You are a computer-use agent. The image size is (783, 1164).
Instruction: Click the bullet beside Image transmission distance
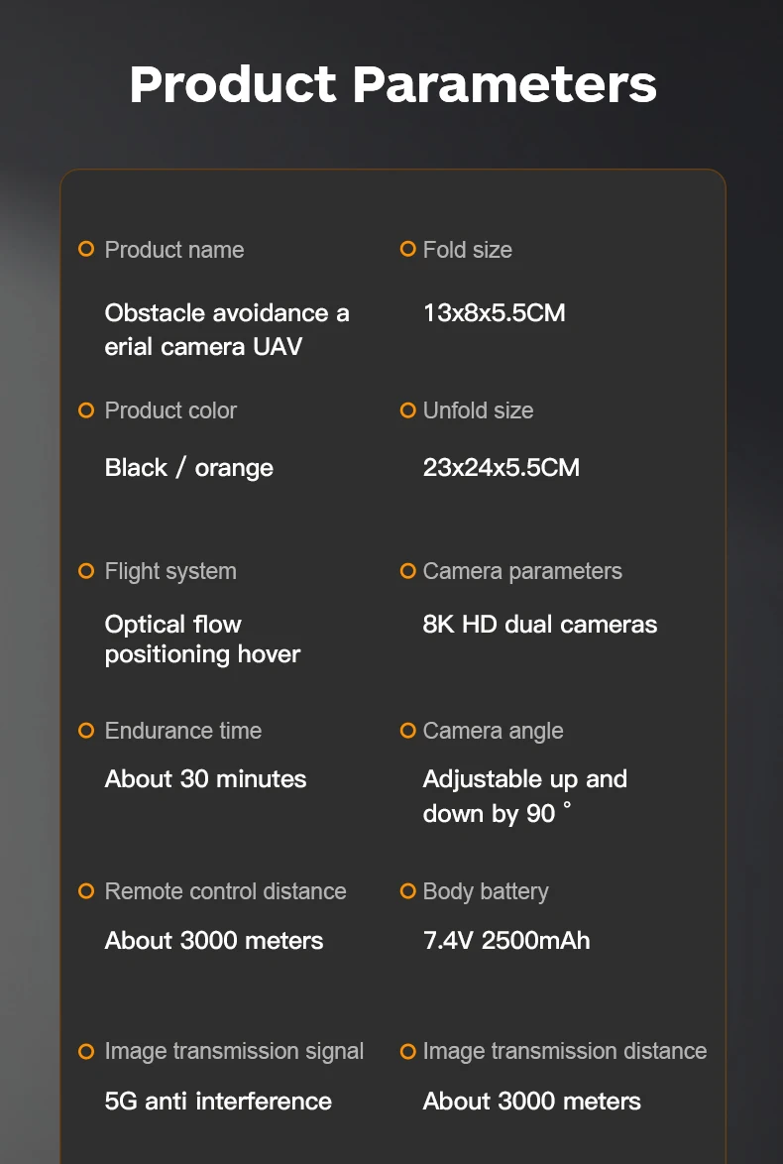(407, 1051)
